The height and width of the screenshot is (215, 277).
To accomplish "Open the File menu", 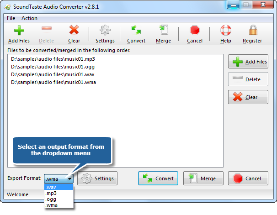I will pos(11,18).
